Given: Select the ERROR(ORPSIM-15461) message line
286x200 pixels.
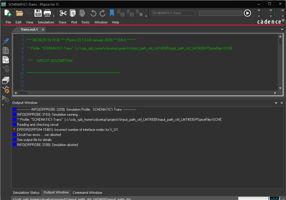Looking at the screenshot, I should (67, 130).
